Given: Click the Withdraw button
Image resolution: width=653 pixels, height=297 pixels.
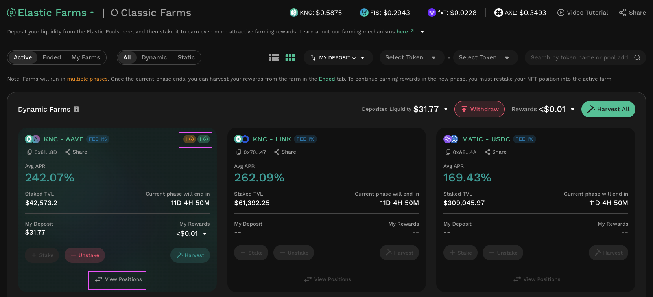Looking at the screenshot, I should tap(480, 109).
